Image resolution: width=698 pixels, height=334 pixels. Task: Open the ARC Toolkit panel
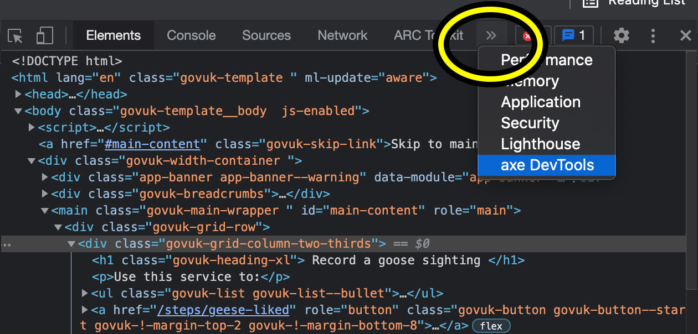428,35
